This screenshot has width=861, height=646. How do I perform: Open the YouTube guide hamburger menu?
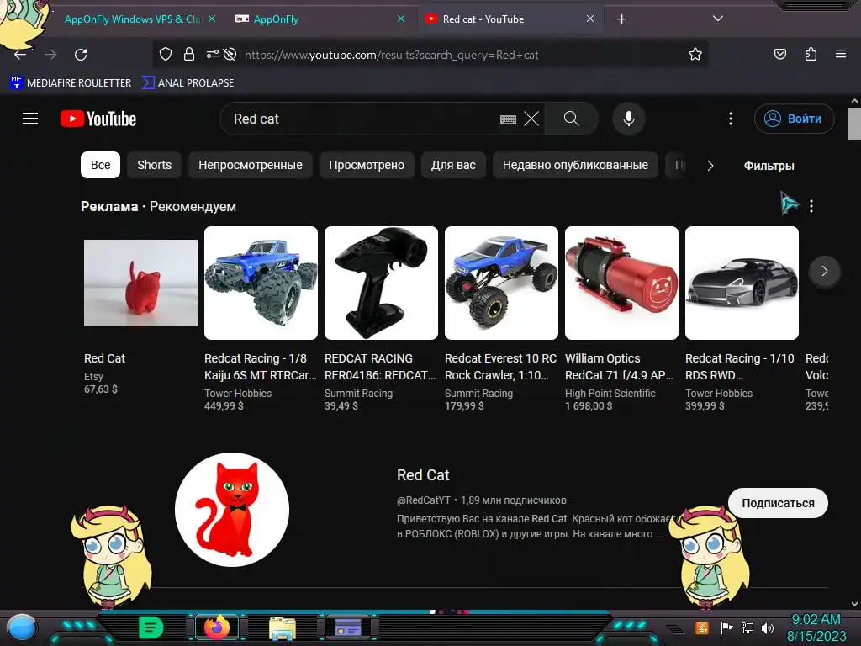click(30, 119)
